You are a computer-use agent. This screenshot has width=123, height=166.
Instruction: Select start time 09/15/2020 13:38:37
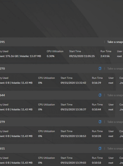click(x=73, y=110)
